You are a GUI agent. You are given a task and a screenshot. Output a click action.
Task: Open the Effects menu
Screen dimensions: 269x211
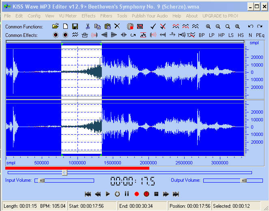[88, 16]
